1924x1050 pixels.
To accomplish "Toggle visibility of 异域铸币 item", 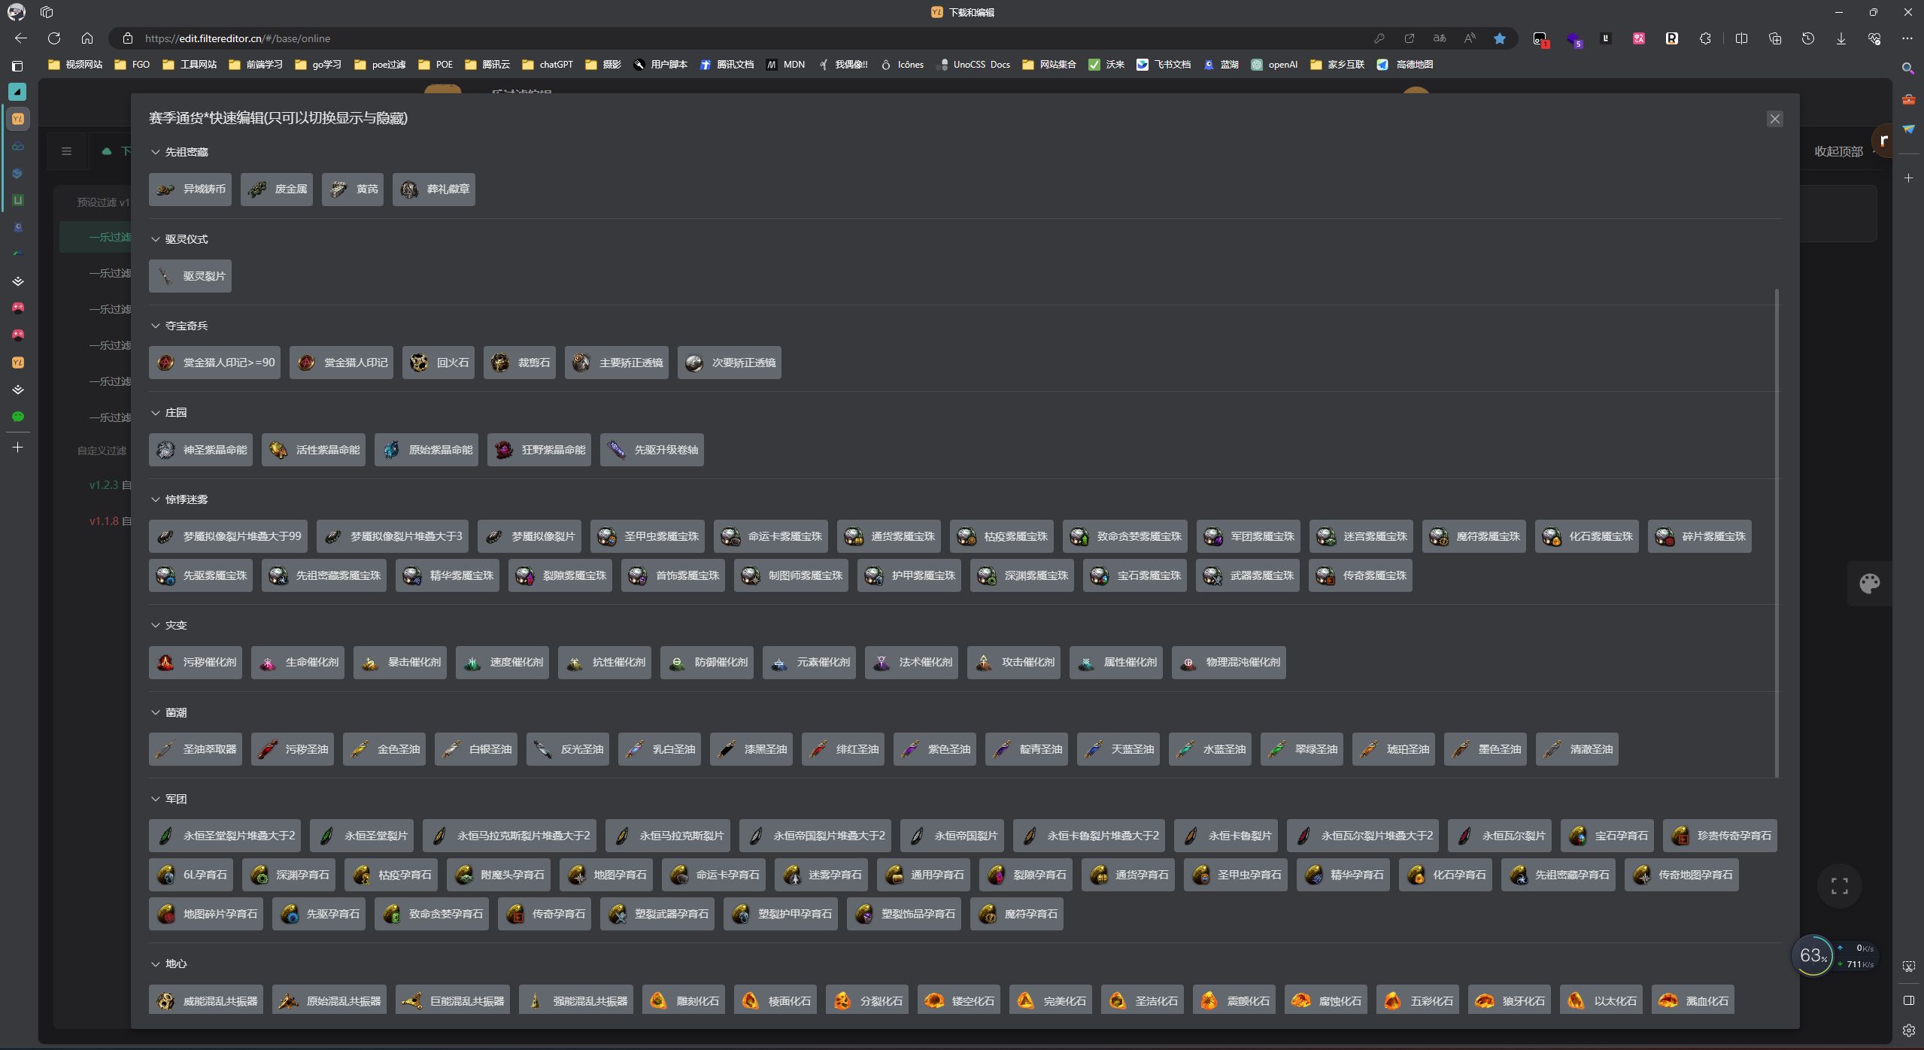I will pos(190,189).
